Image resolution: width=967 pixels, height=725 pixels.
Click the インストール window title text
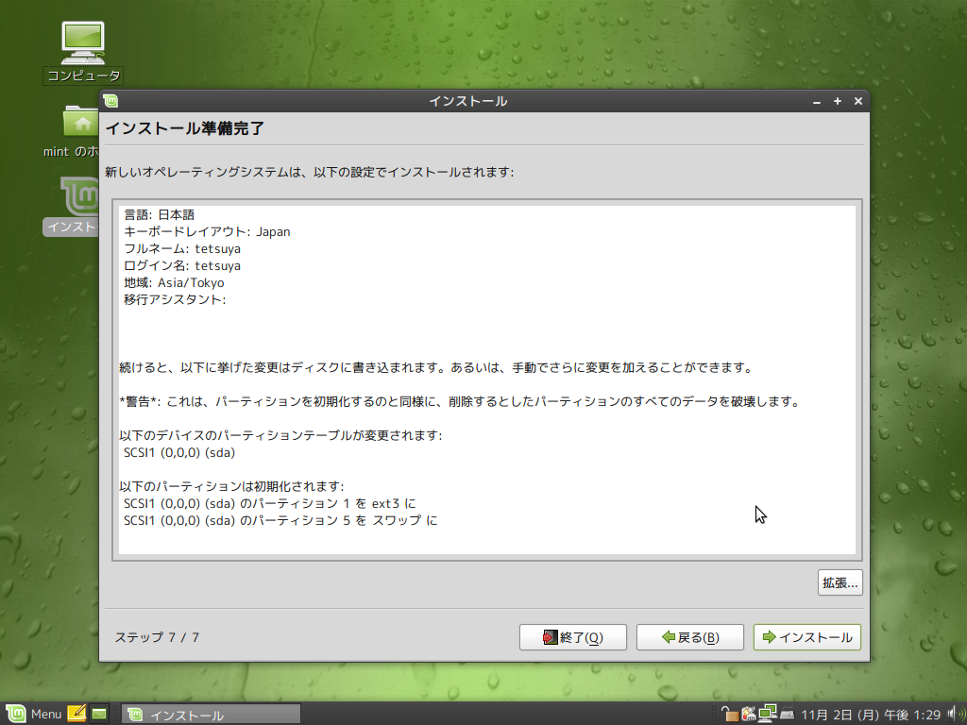click(x=468, y=101)
